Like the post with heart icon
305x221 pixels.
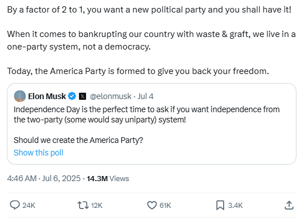point(152,205)
